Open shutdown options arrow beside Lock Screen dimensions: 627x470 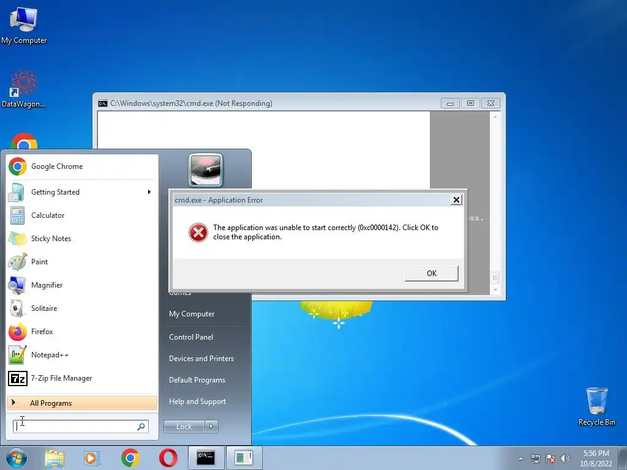point(211,427)
